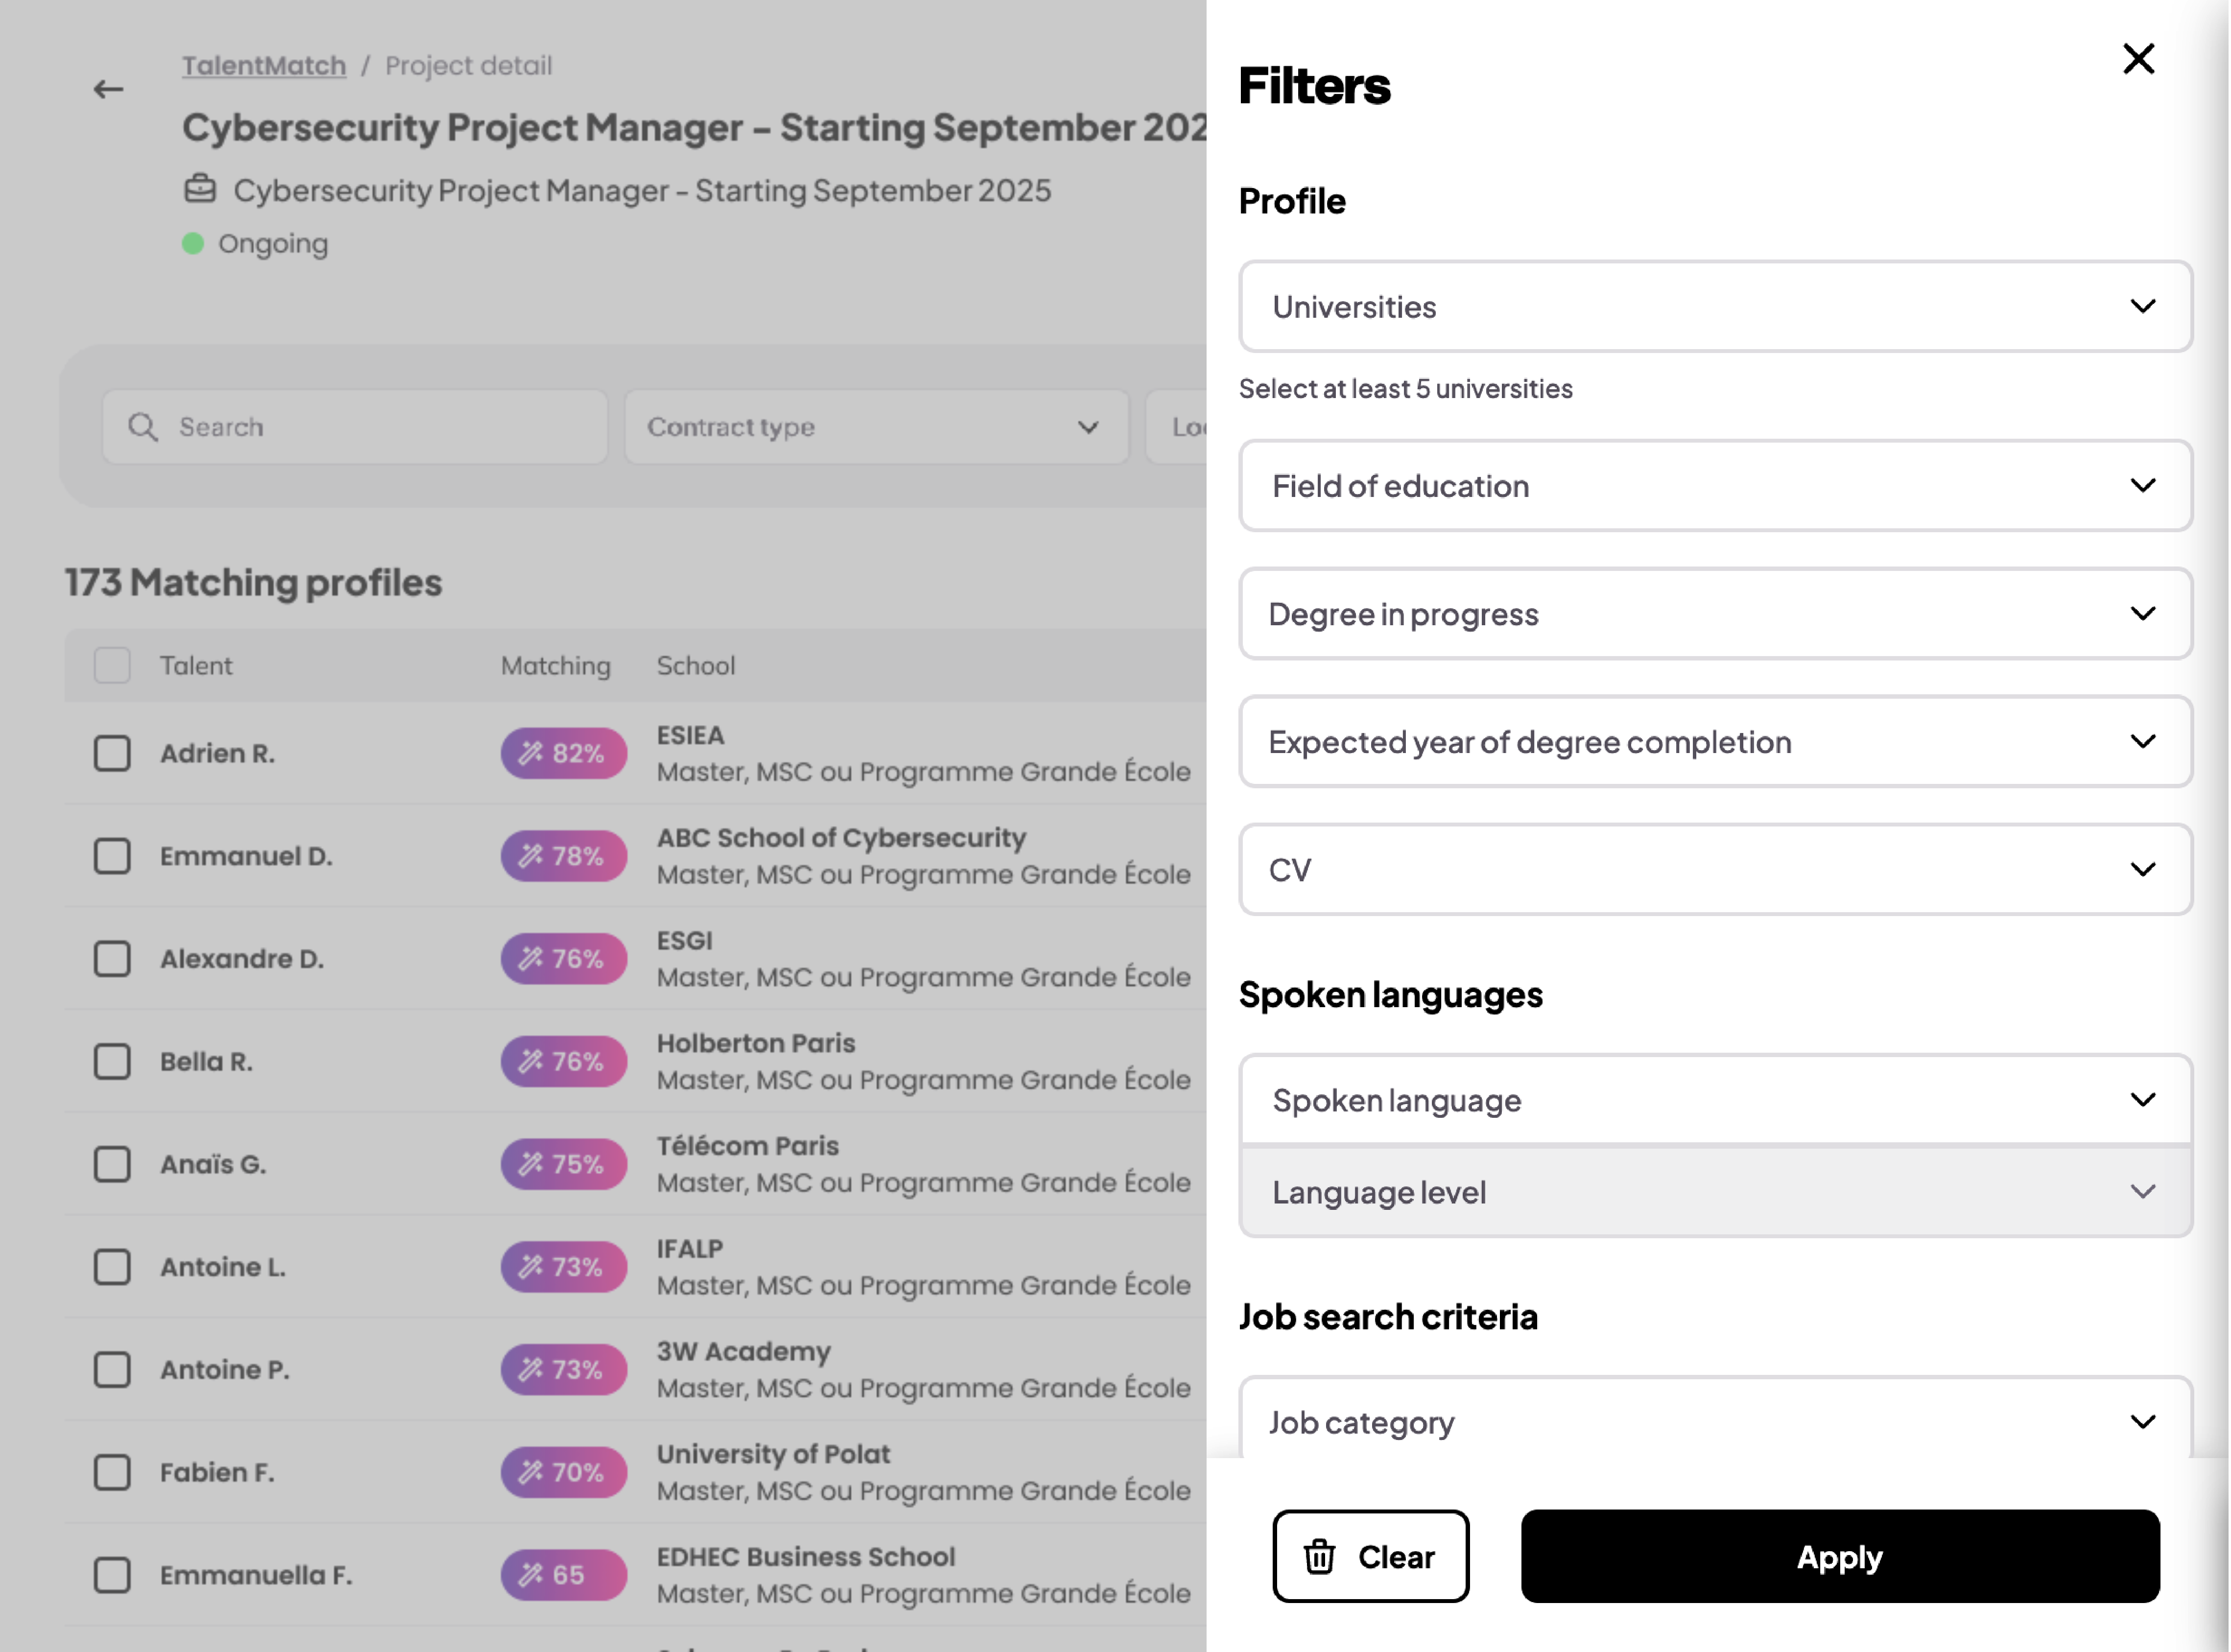Click the search magnifier icon

(x=142, y=427)
